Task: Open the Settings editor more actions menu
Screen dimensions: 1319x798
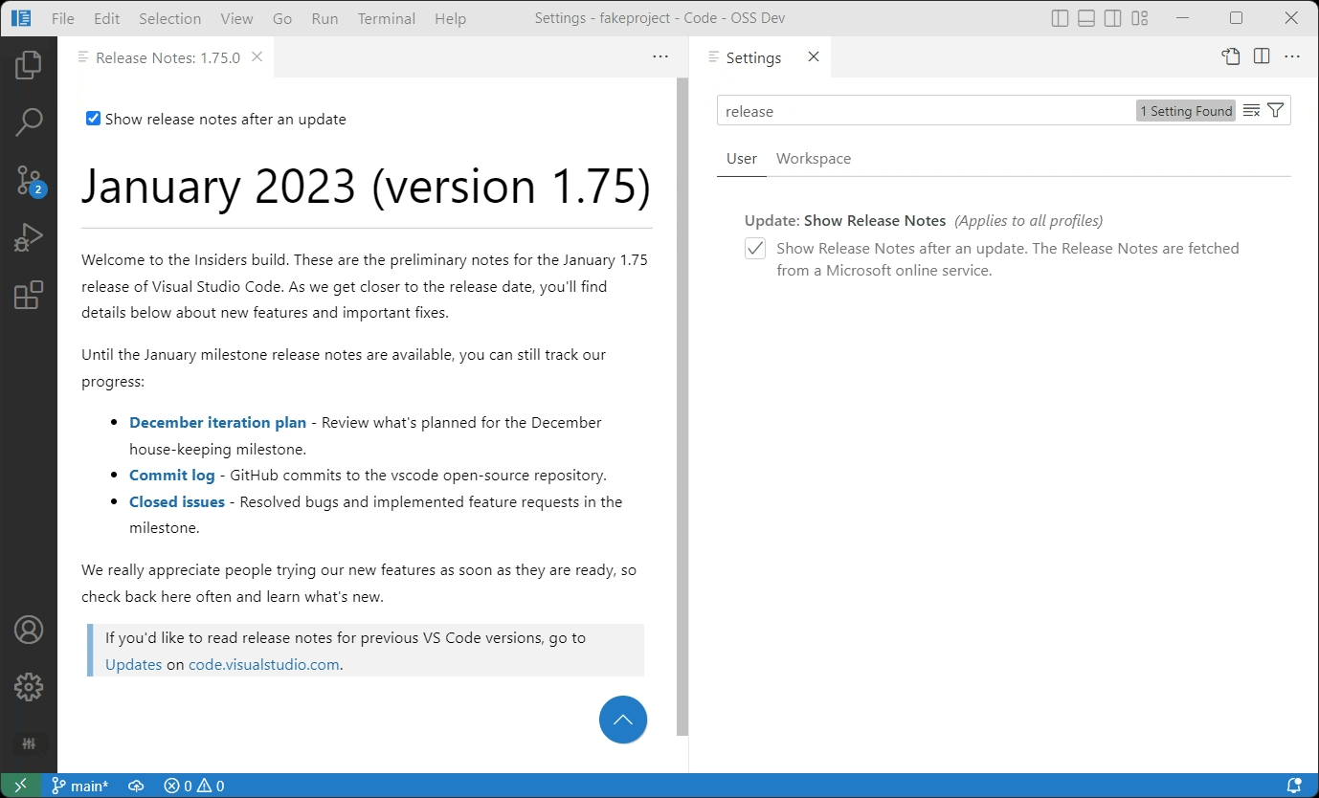Action: tap(1292, 56)
